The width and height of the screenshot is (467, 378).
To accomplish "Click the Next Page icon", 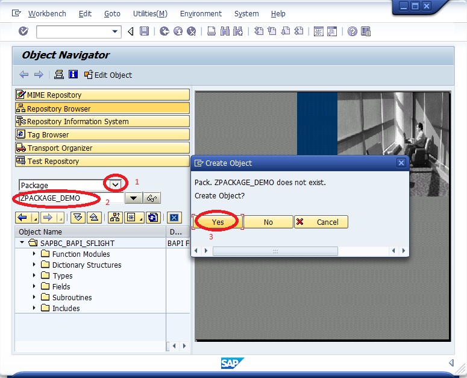I will (x=286, y=31).
